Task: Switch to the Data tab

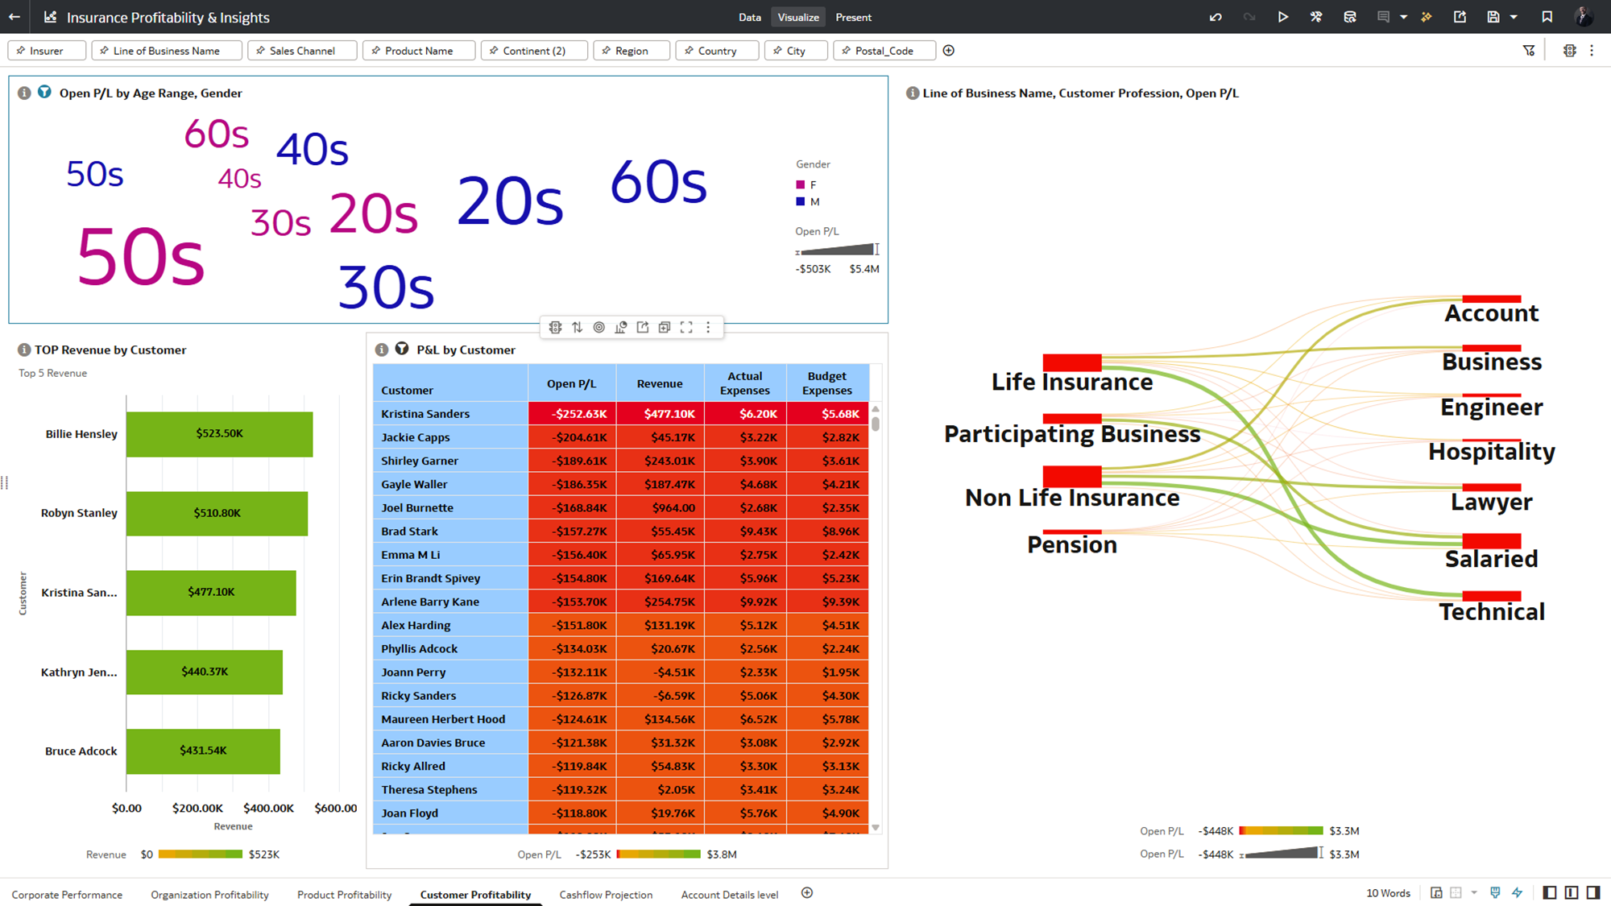Action: tap(749, 17)
